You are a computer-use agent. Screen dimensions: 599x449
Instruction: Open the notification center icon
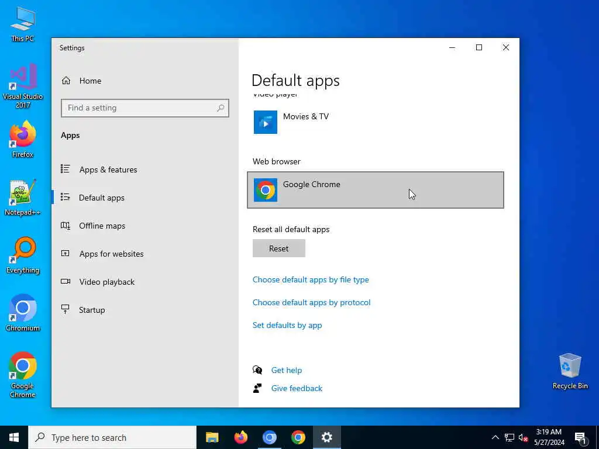(580, 438)
